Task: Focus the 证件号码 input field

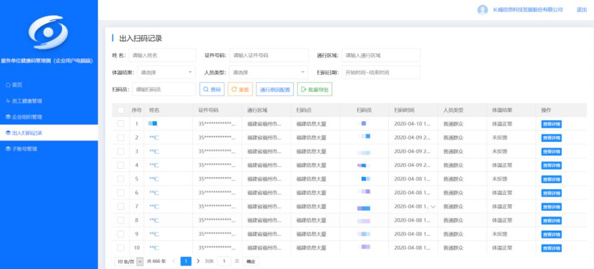Action: tap(269, 55)
